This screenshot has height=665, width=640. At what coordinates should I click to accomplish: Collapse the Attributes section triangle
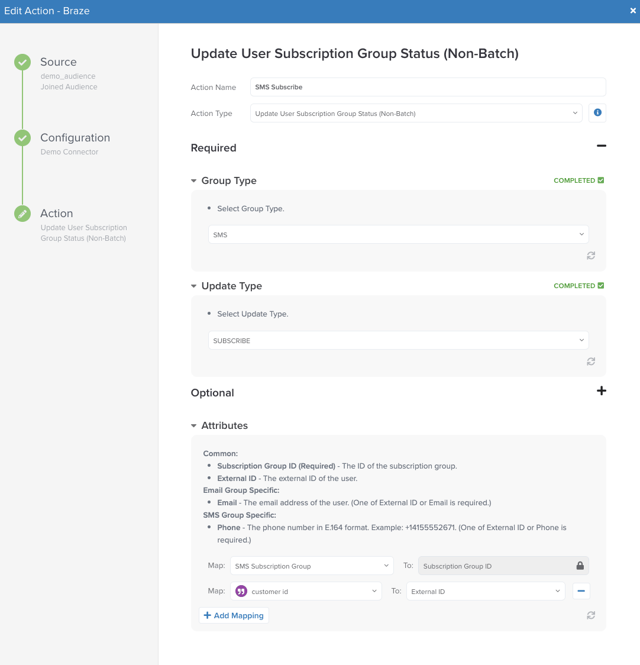click(194, 425)
